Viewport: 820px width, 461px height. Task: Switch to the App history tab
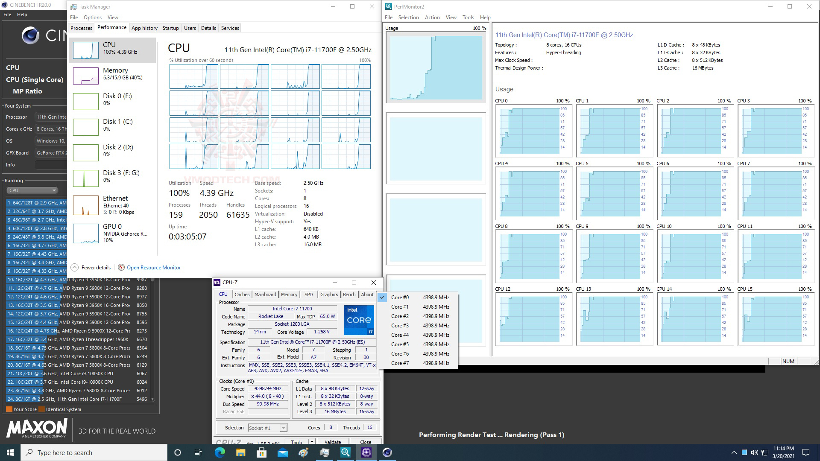(x=144, y=28)
